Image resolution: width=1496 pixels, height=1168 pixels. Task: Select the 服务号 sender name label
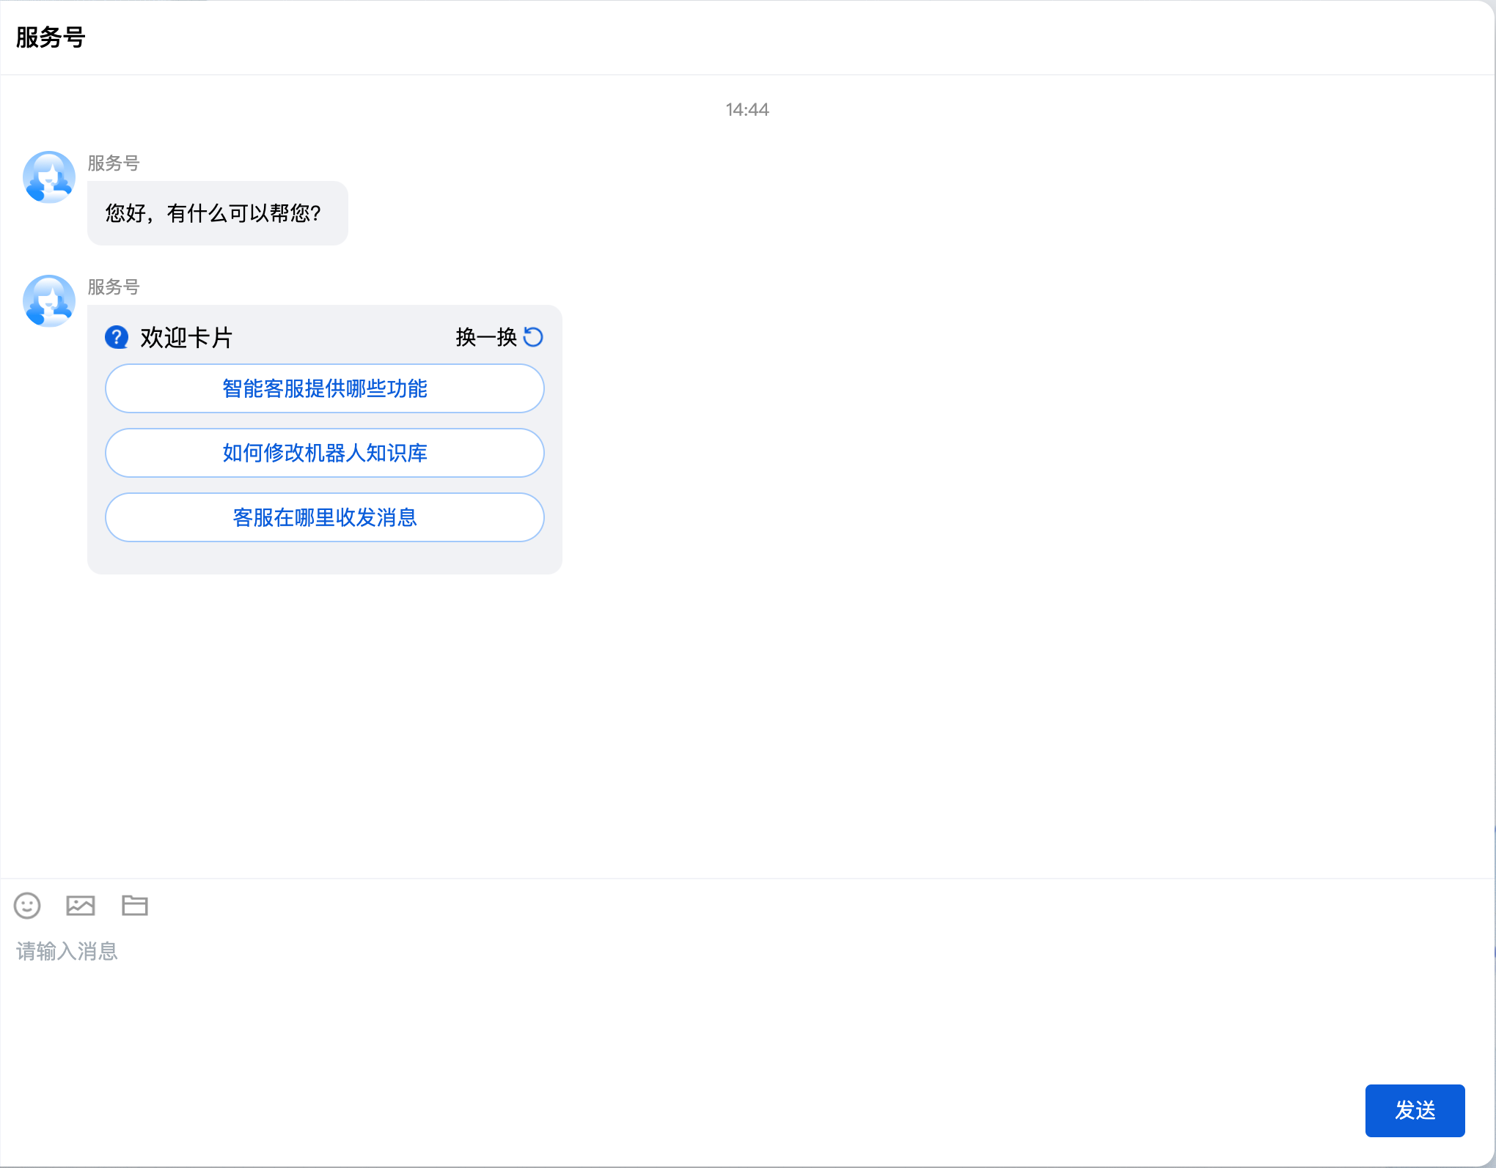coord(111,164)
